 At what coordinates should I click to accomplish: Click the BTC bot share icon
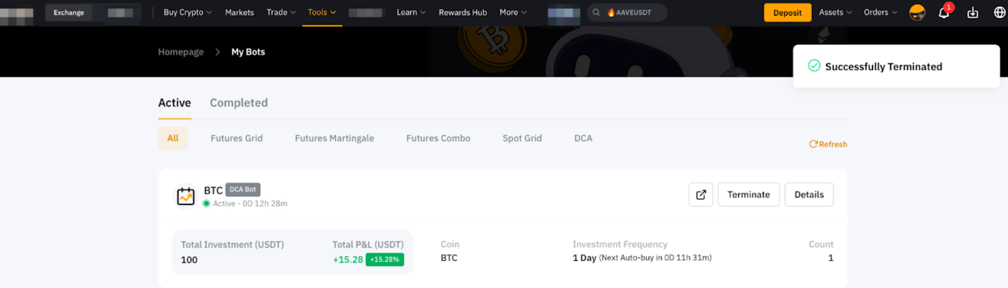coord(701,195)
